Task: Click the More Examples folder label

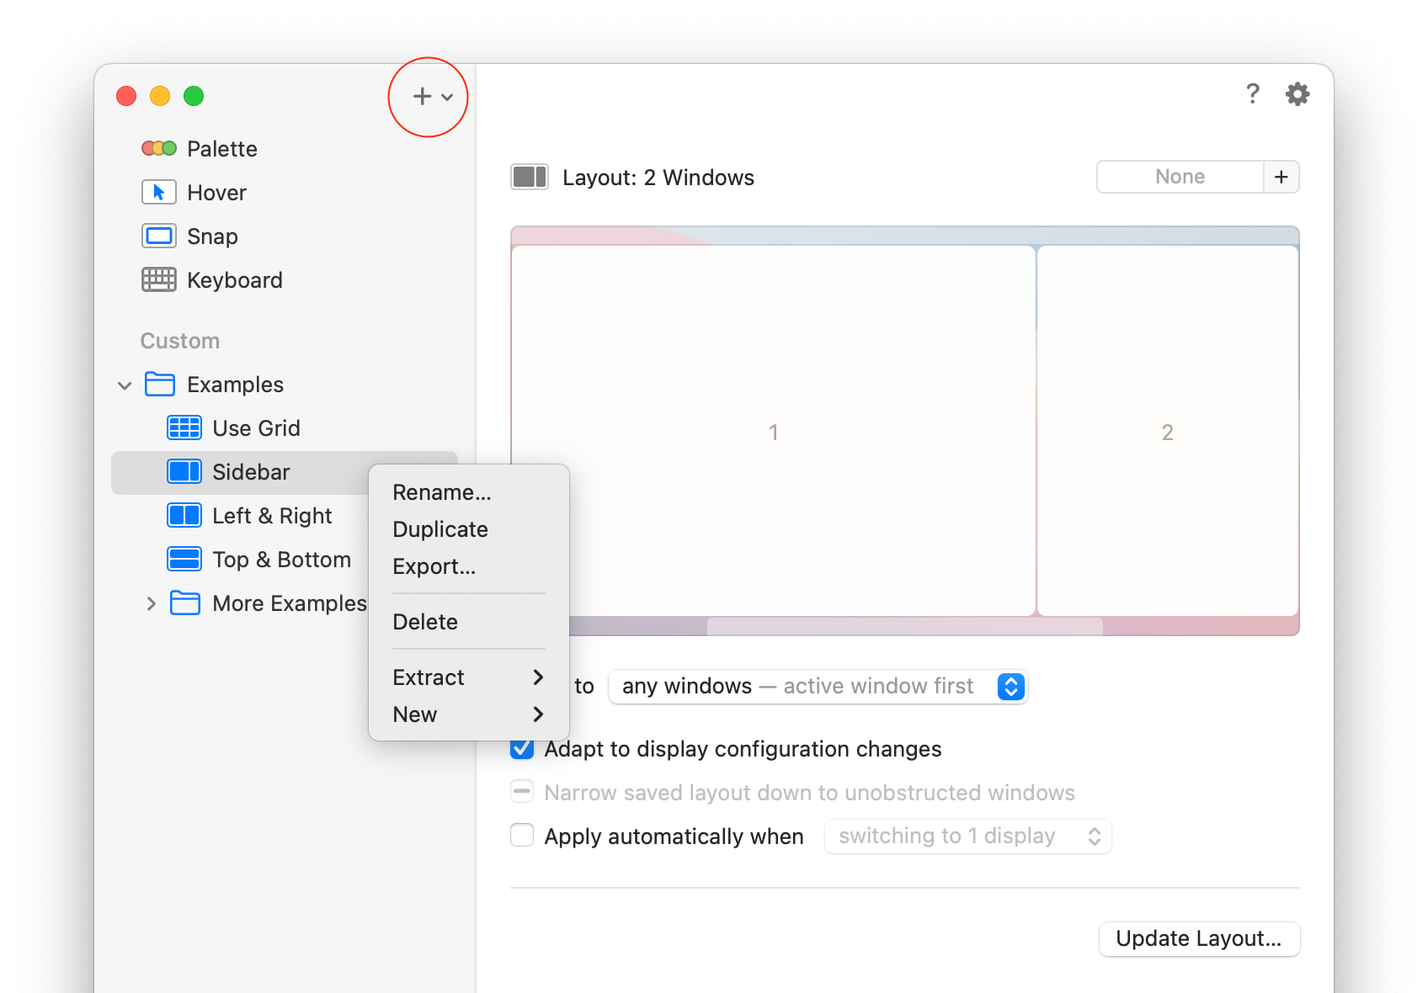Action: [290, 603]
